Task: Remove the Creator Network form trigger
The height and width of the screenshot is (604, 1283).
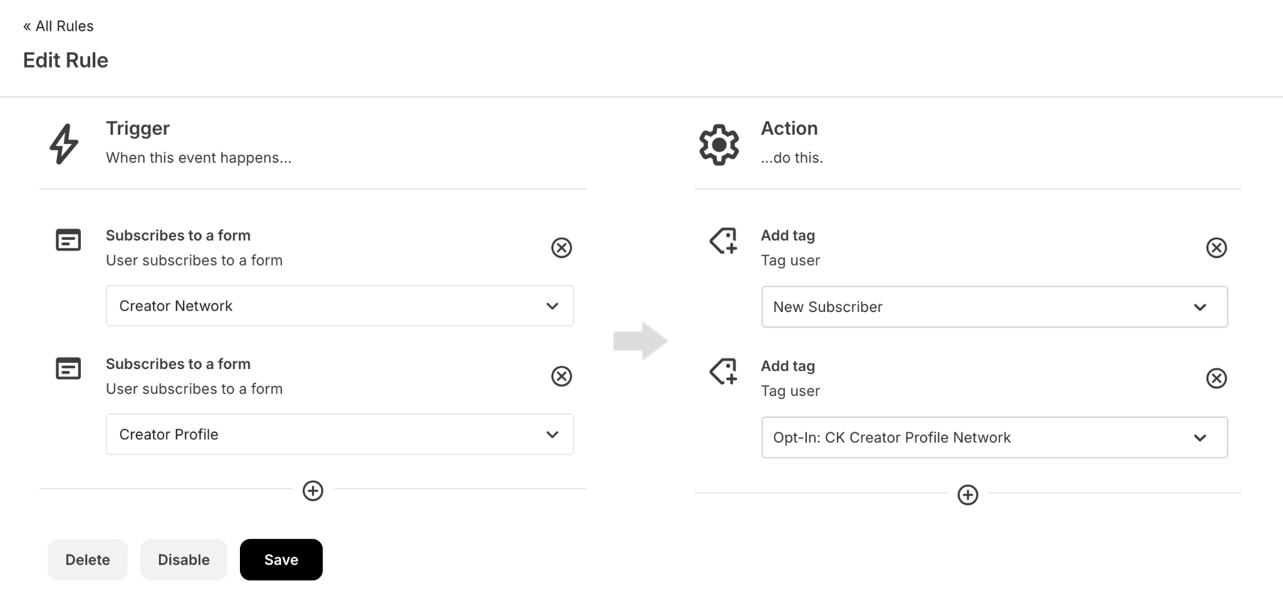Action: pos(561,247)
